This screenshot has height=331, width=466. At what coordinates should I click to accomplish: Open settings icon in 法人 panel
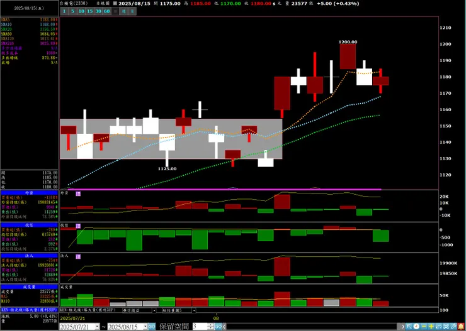click(x=78, y=257)
